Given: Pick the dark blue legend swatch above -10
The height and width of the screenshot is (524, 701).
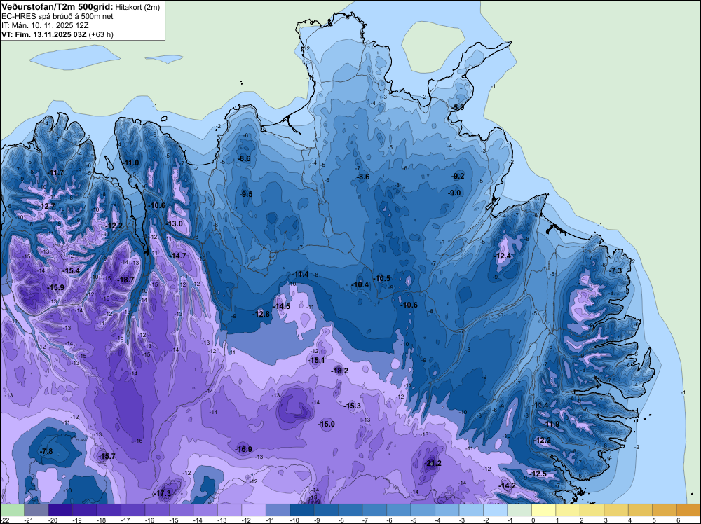Looking at the screenshot, I should [x=301, y=510].
